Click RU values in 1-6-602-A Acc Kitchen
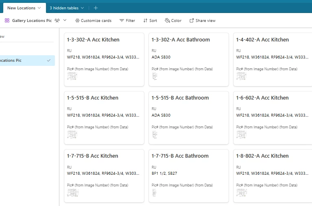The width and height of the screenshot is (312, 206). [272, 115]
